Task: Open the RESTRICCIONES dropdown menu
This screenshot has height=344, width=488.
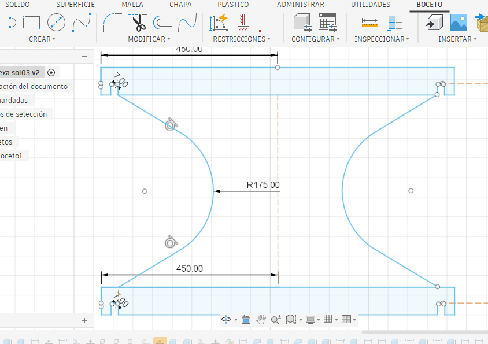Action: [242, 39]
